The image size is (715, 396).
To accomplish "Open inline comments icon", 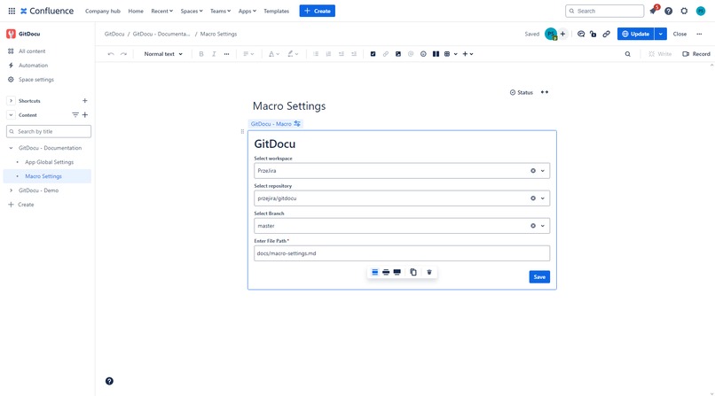I will click(581, 34).
